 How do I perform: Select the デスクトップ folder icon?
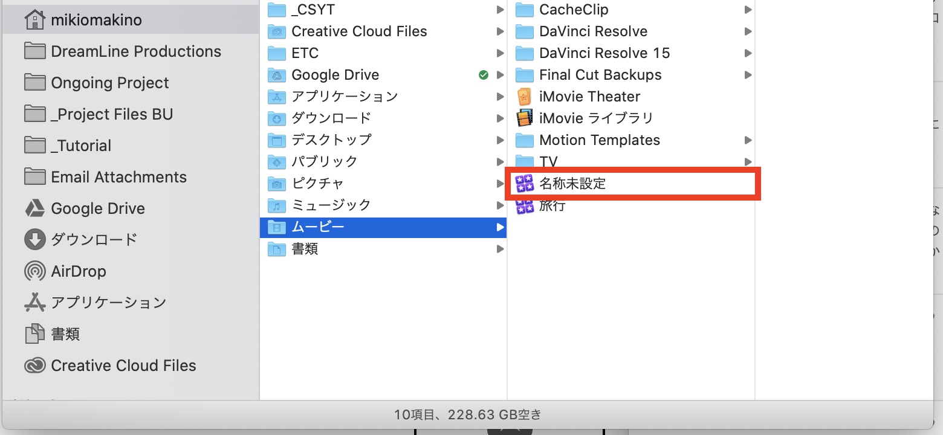pos(277,140)
